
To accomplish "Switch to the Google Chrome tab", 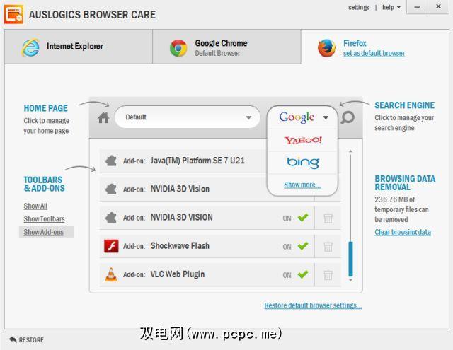I will 226,47.
